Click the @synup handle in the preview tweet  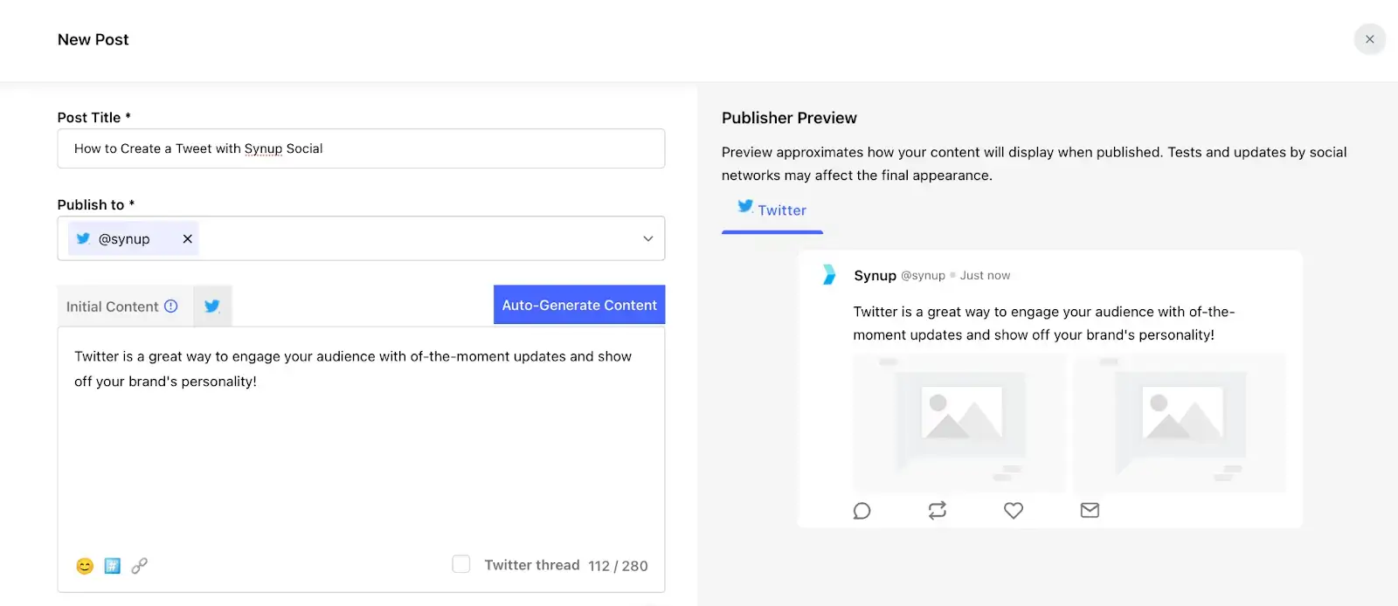(x=923, y=275)
